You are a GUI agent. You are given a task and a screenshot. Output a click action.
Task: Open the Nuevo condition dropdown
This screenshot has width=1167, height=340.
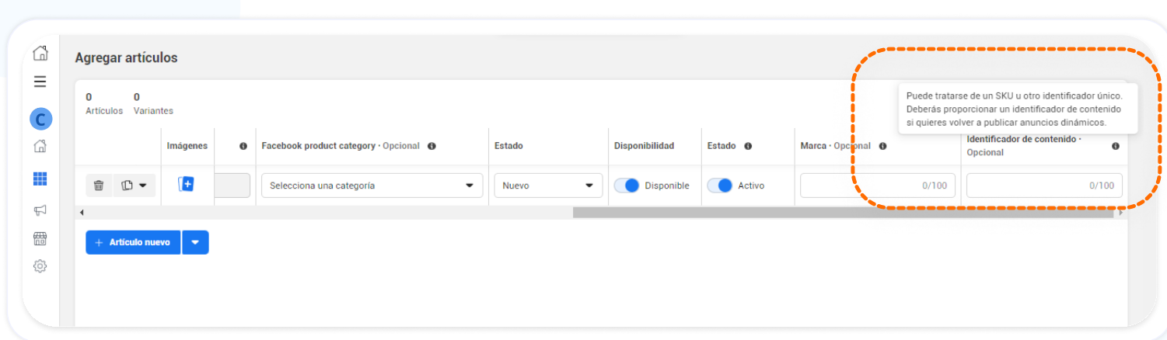(547, 186)
